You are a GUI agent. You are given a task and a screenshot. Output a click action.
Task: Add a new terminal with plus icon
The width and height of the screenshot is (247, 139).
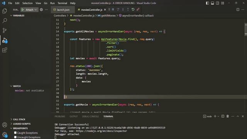[x=215, y=116]
